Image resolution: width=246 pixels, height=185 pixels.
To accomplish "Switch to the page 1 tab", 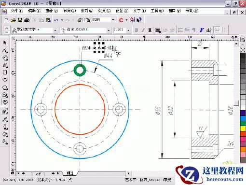I will coord(70,173).
